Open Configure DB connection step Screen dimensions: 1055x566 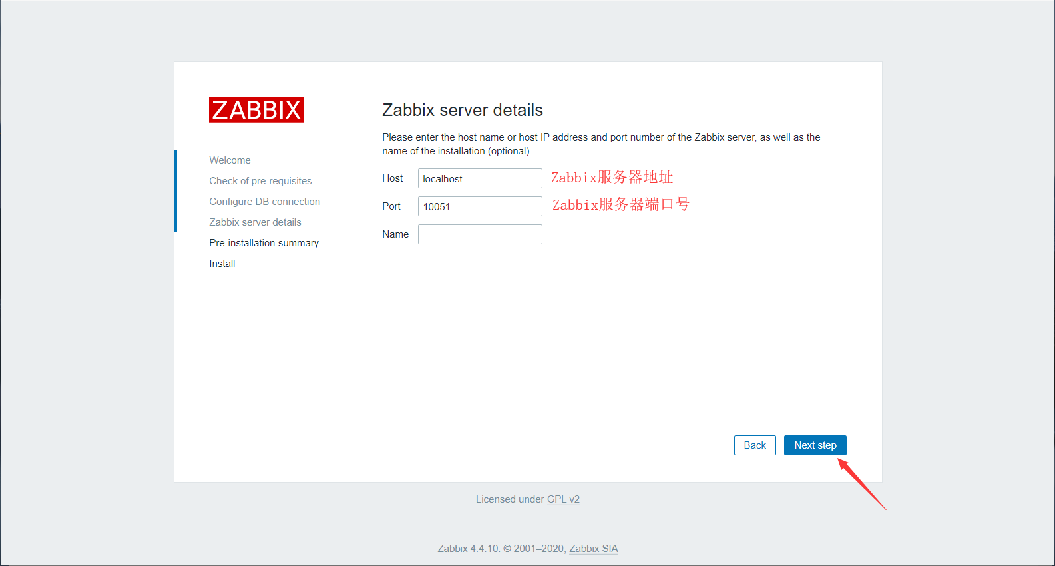tap(264, 202)
